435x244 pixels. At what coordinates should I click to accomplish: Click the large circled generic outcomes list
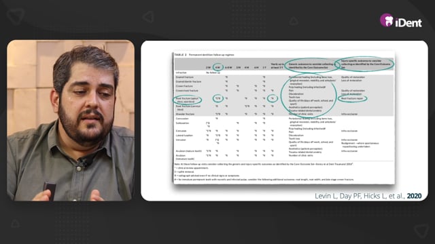(309, 96)
